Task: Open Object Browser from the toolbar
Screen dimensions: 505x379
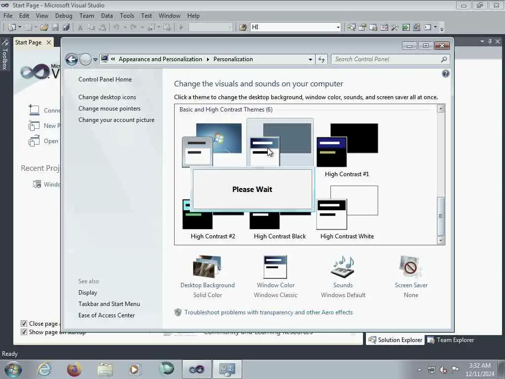Action: [x=384, y=28]
